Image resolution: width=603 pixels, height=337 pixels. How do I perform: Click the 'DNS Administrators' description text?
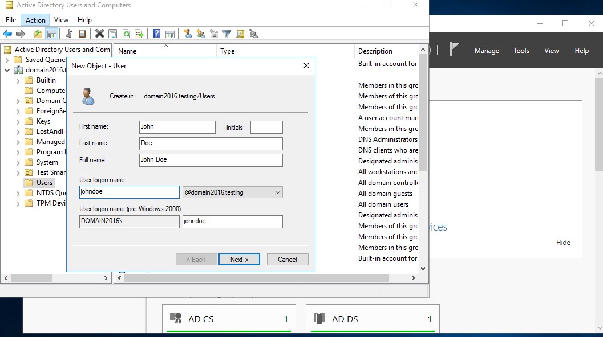click(388, 139)
